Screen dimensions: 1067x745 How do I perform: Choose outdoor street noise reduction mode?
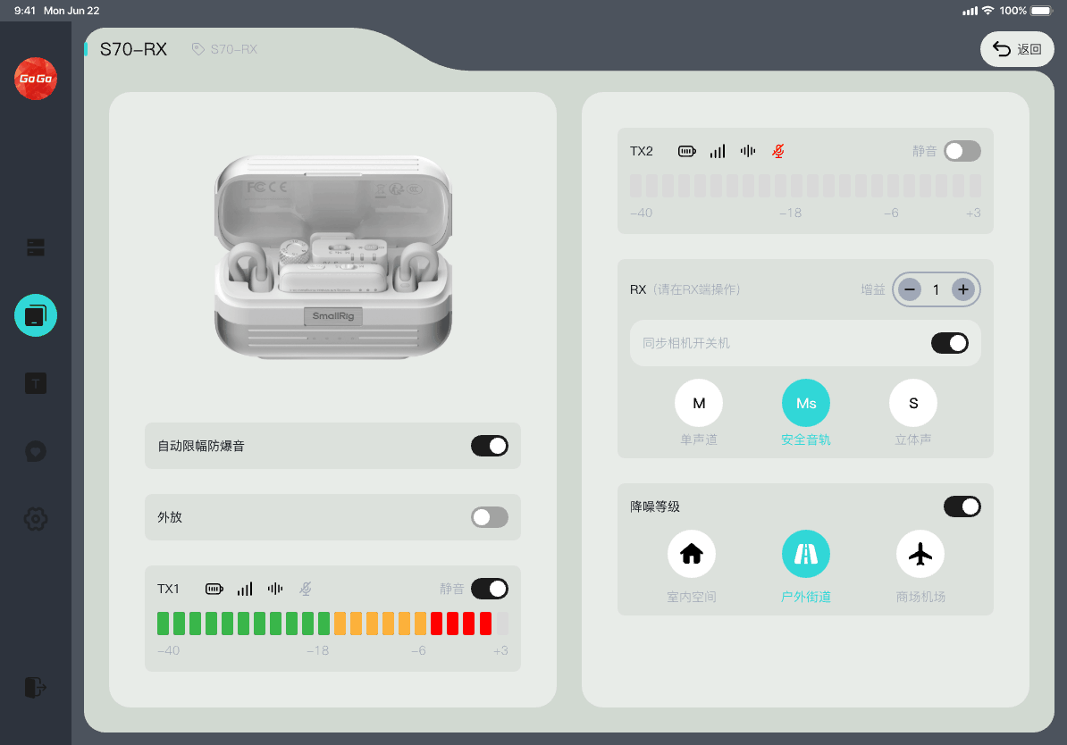tap(806, 554)
